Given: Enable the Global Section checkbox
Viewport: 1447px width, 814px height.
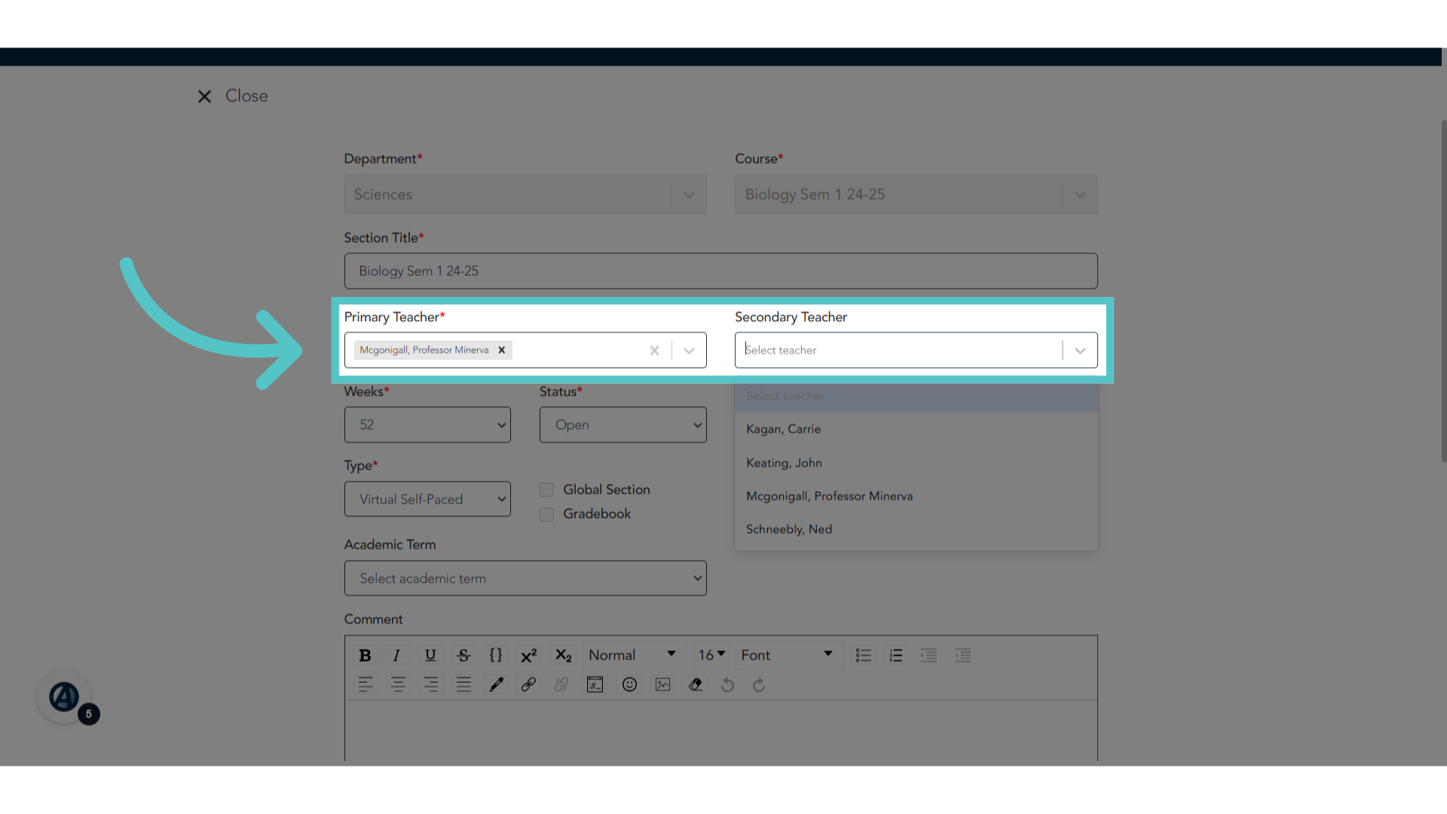Looking at the screenshot, I should (546, 490).
